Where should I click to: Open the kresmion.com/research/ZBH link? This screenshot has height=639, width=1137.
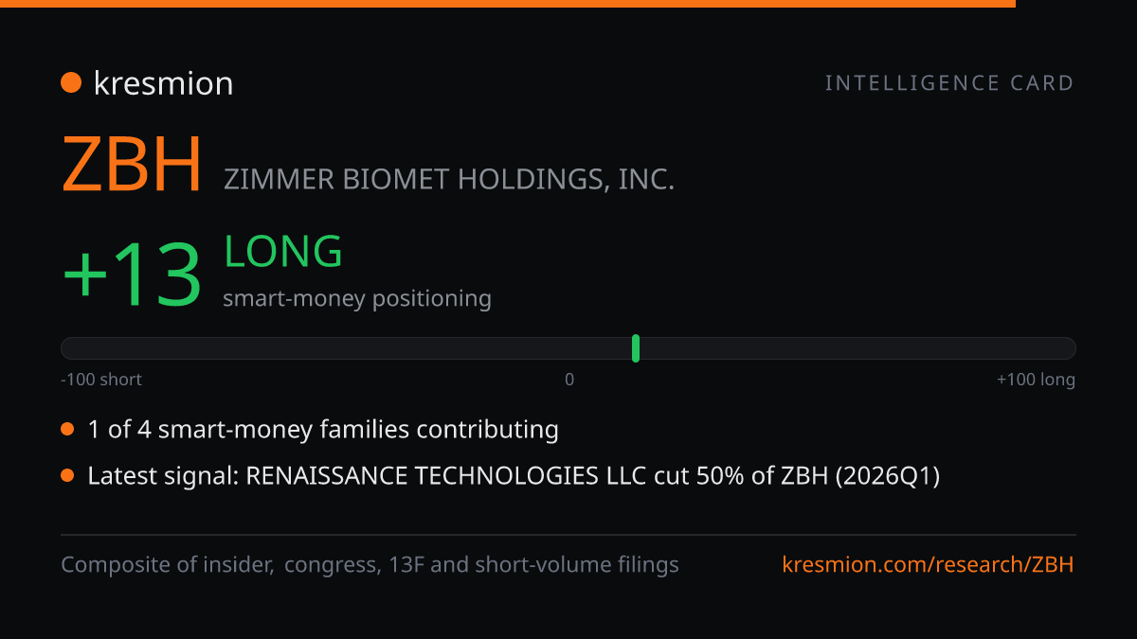[x=929, y=565]
